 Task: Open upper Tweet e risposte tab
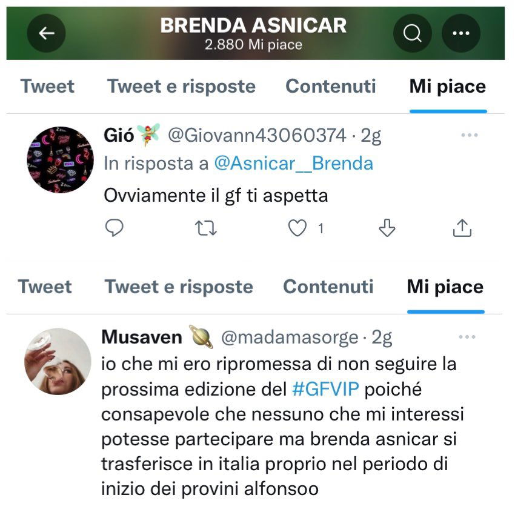tap(181, 87)
